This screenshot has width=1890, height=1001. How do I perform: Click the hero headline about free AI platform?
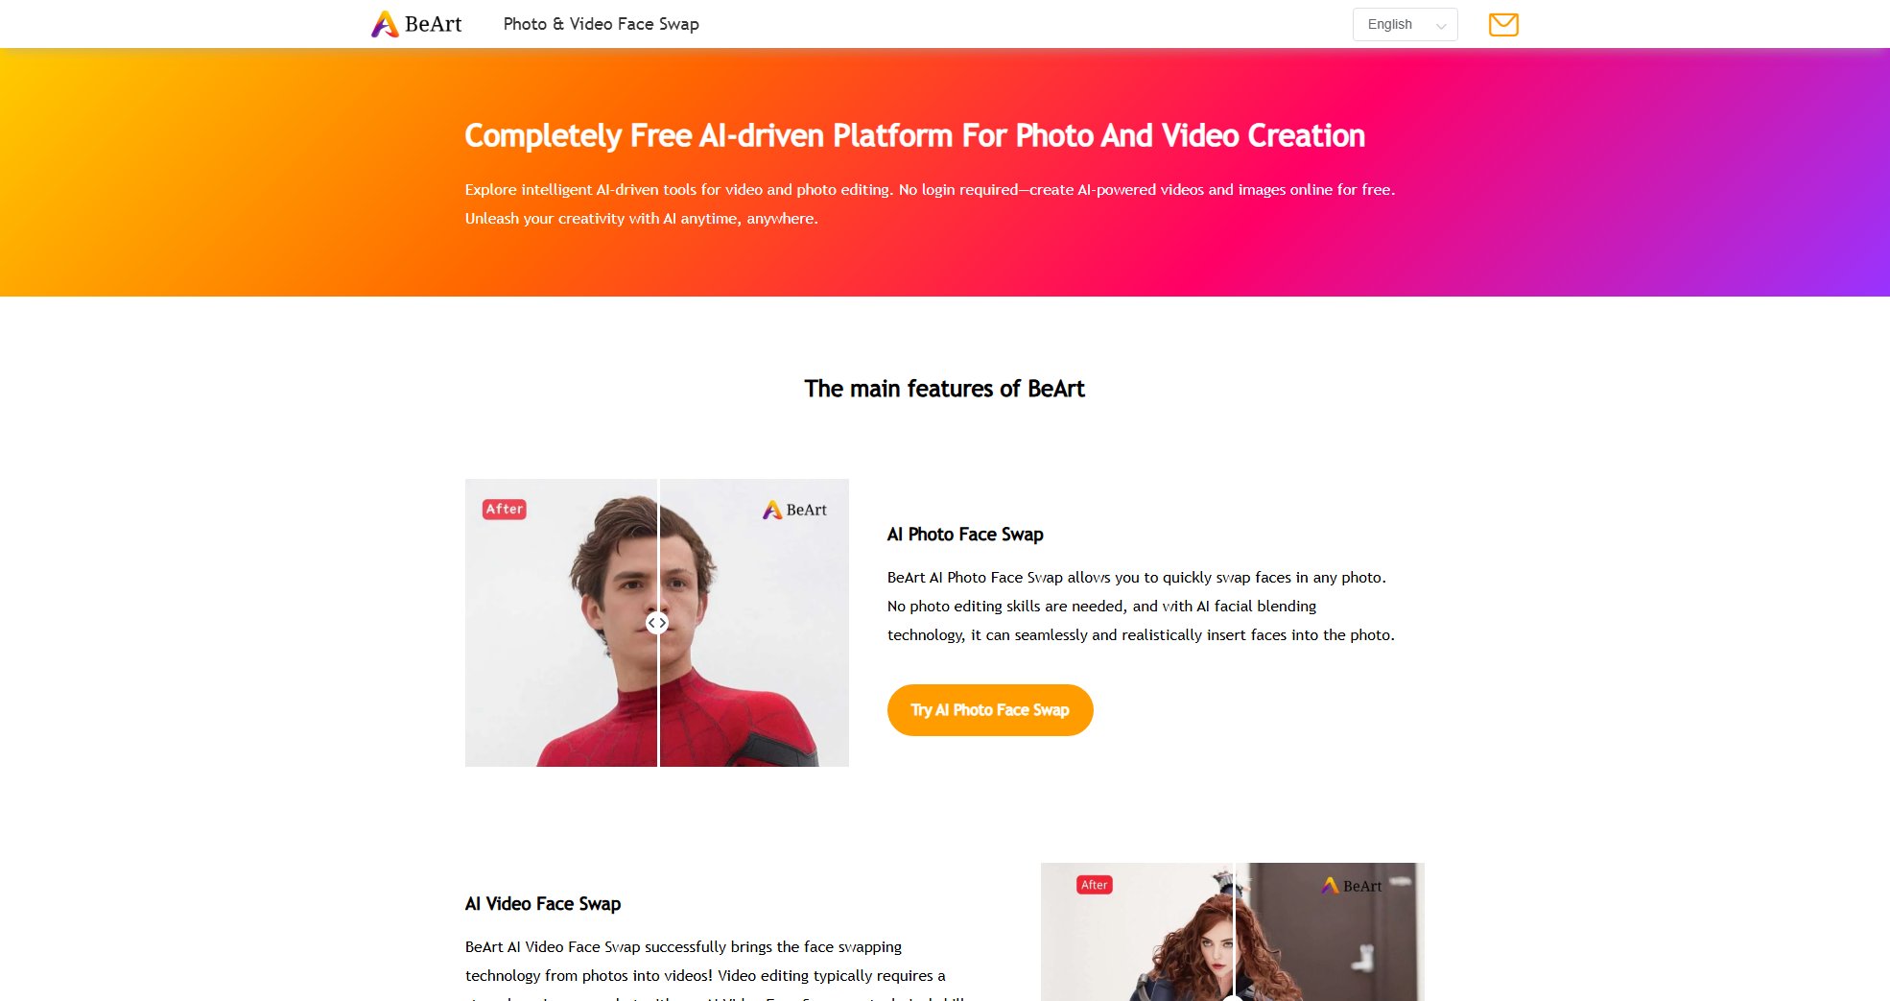pyautogui.click(x=914, y=135)
